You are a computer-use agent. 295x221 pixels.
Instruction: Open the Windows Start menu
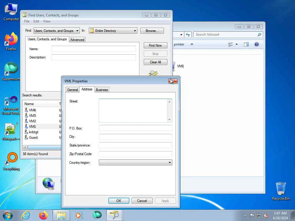(8, 215)
